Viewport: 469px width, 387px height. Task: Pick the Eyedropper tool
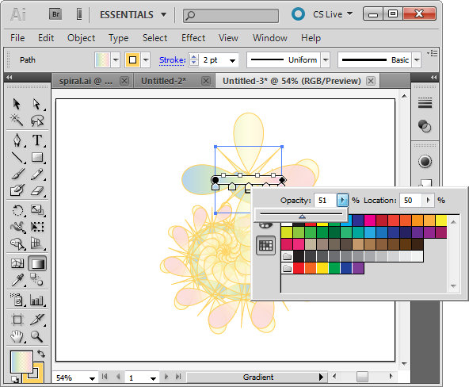(x=17, y=280)
